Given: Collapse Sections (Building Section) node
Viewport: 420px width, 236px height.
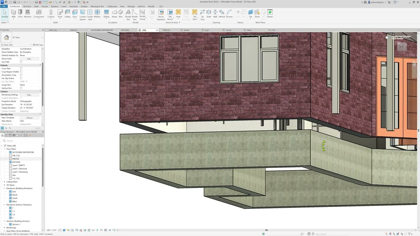Looking at the screenshot, I should 5,221.
